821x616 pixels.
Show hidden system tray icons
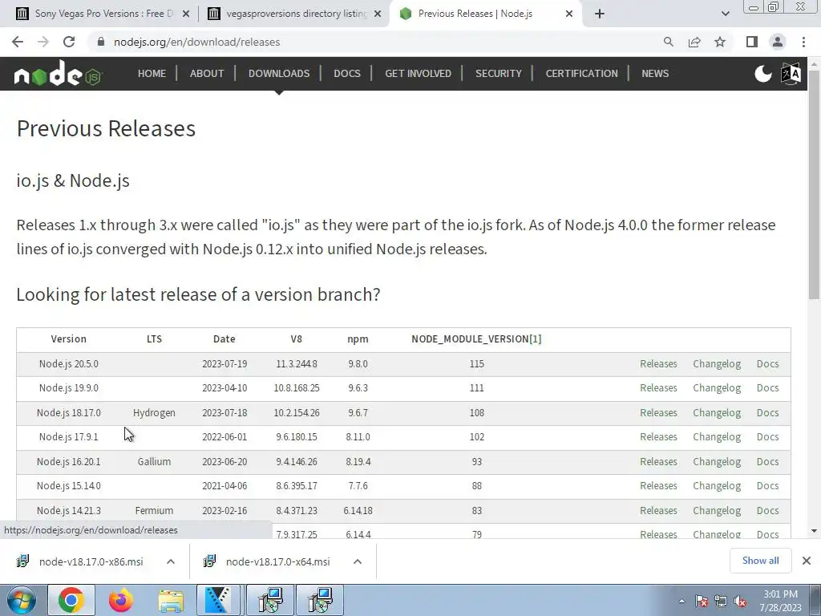pyautogui.click(x=681, y=602)
